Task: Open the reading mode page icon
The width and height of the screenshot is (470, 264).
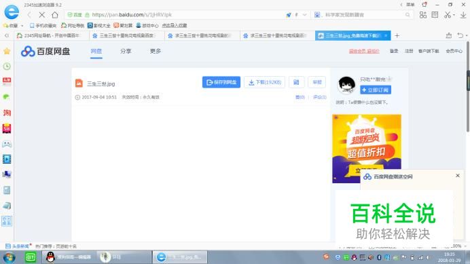Action: click(x=435, y=15)
